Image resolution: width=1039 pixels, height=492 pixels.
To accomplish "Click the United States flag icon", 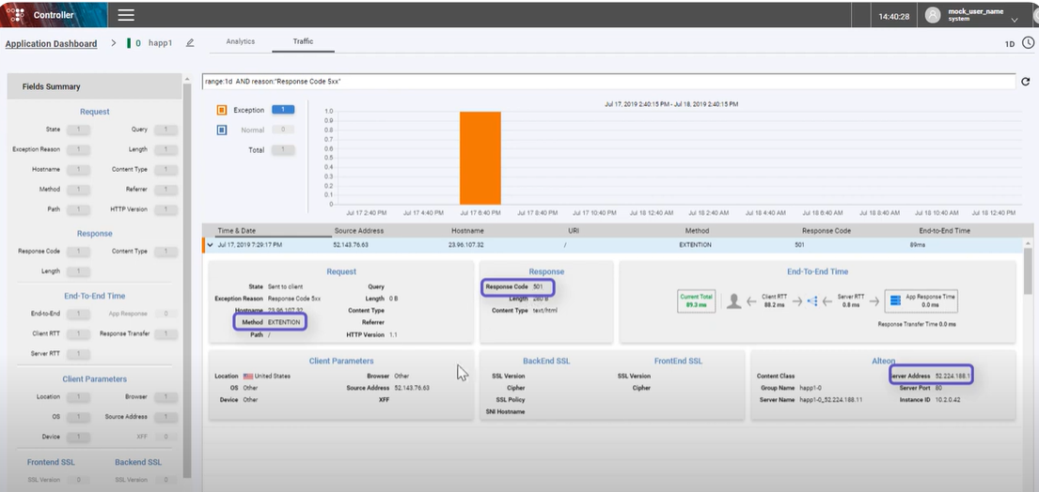I will point(248,376).
